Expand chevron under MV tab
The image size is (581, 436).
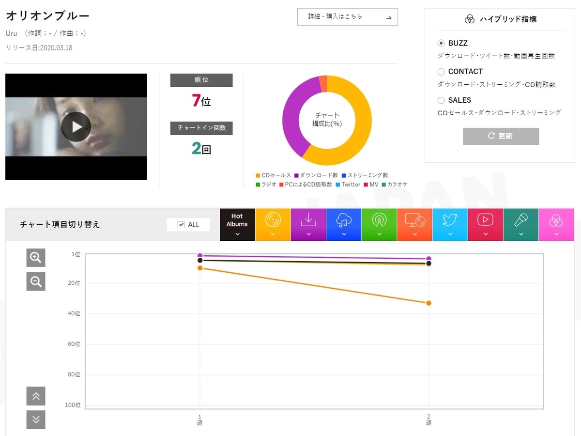(486, 234)
